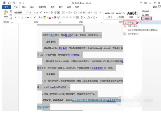The width and height of the screenshot is (161, 119).
Task: Open the font name dropdown
Action: click(x=27, y=12)
